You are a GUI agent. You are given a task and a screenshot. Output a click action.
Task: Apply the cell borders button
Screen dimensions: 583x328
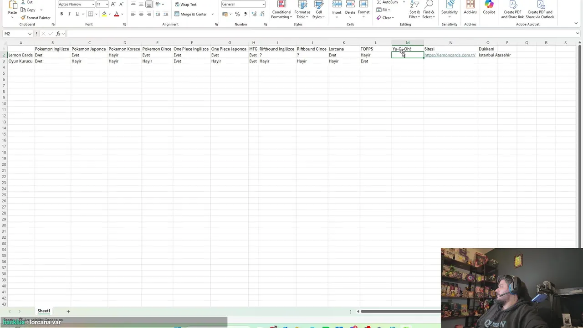(91, 14)
